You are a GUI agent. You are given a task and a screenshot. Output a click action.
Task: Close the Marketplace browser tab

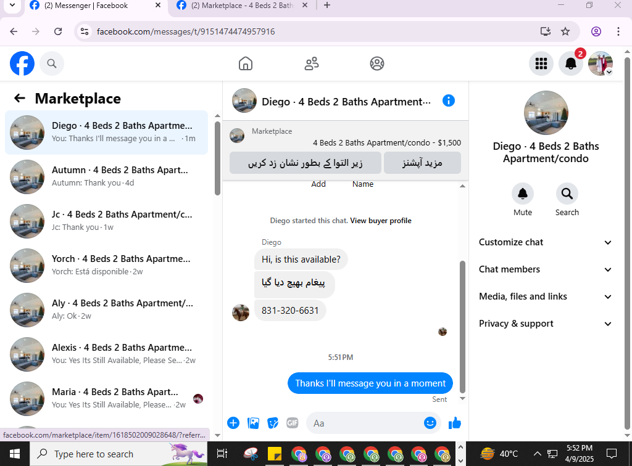305,5
